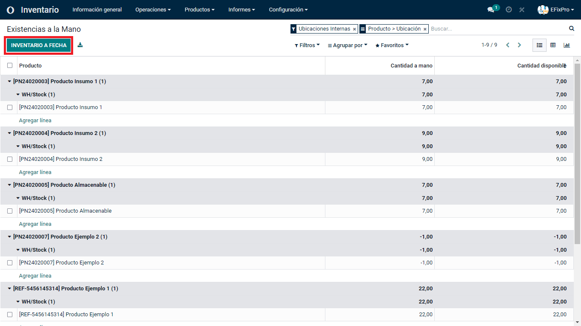Toggle the select-all checkbox in header
The width and height of the screenshot is (581, 326).
tap(10, 65)
